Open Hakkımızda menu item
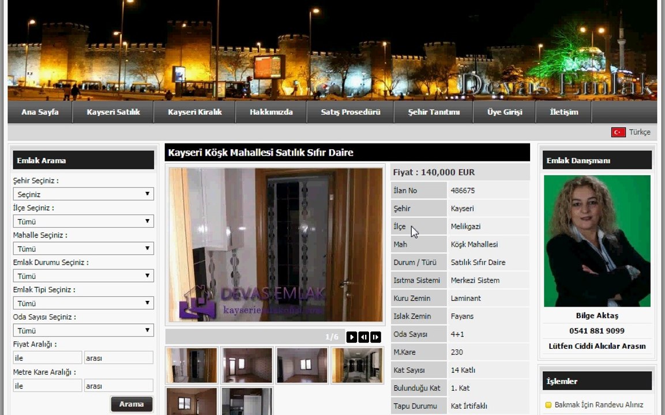This screenshot has height=415, width=665. 271,112
